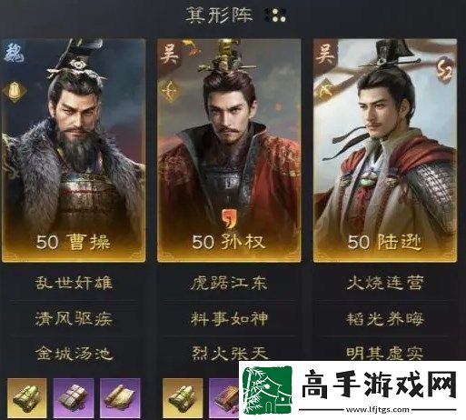Click the archer troop-type icon on 孙权's card
466x420 pixels.
click(x=171, y=90)
